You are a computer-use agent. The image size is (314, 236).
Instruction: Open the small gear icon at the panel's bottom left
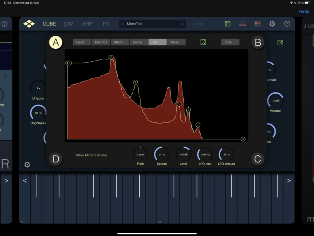tap(27, 165)
